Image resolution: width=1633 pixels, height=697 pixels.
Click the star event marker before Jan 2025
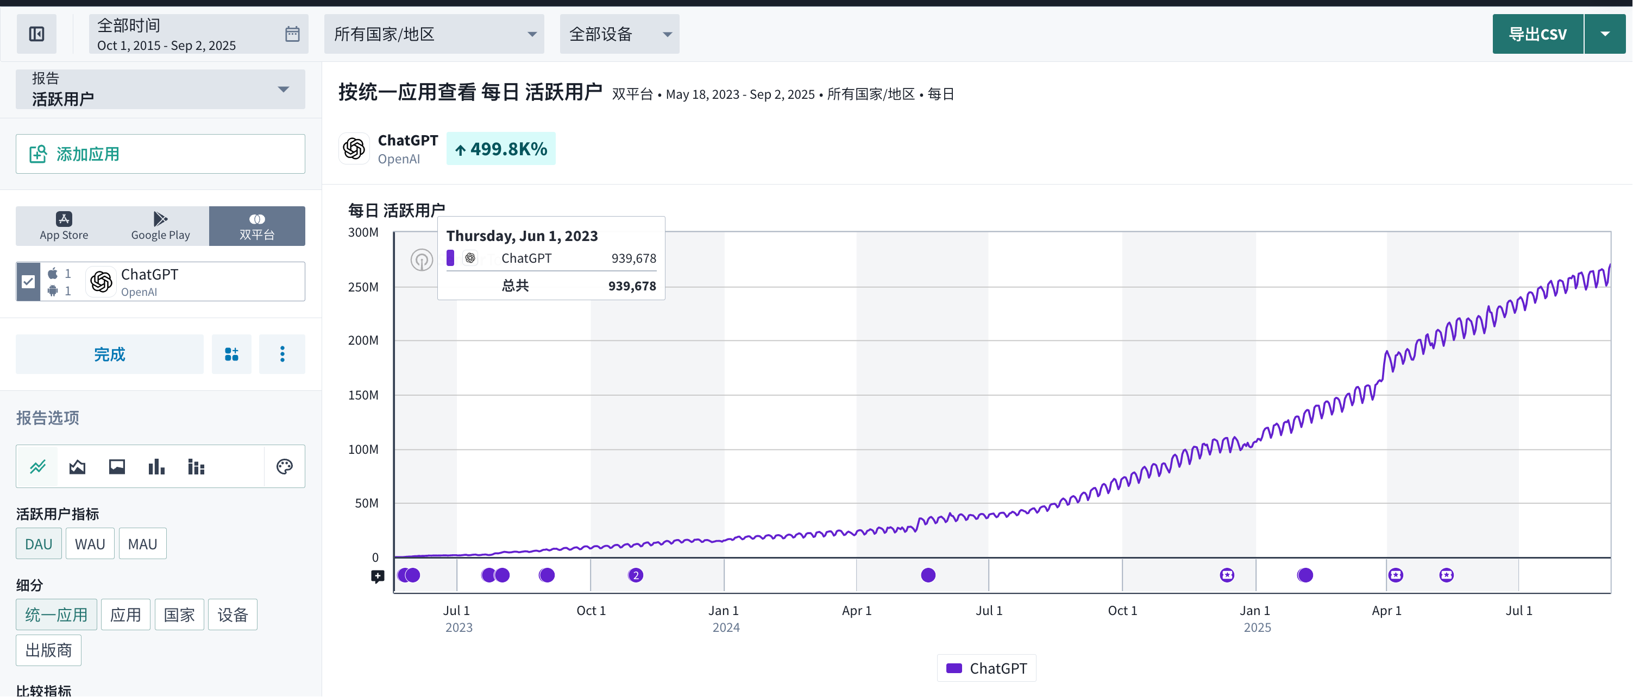[x=1227, y=575]
